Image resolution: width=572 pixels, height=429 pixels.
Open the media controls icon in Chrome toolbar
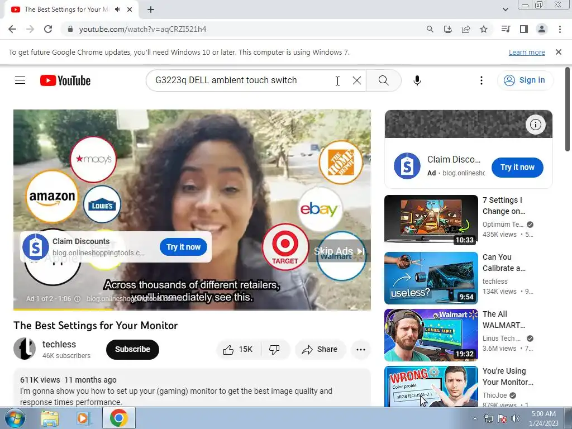[x=506, y=29]
